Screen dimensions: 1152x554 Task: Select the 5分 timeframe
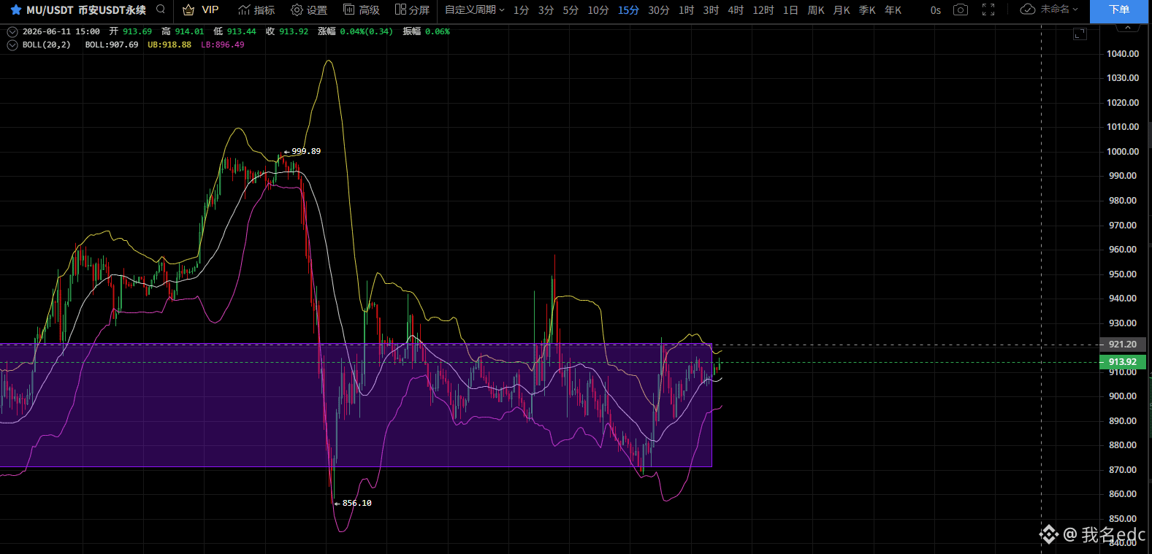pos(571,10)
